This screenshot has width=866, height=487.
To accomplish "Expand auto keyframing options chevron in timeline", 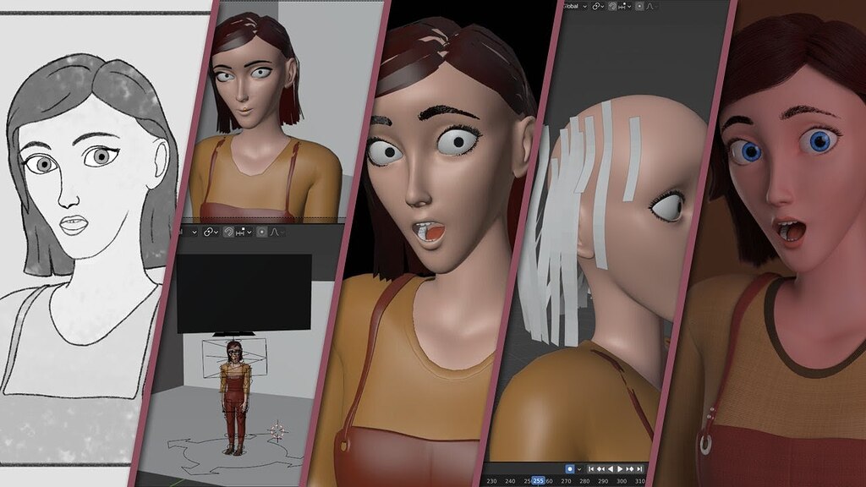I will coord(579,469).
